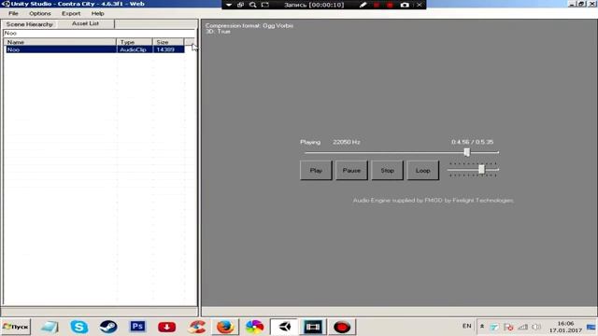Click the recorder window-select icon
Viewport: 598px width, 336px height.
(240, 5)
